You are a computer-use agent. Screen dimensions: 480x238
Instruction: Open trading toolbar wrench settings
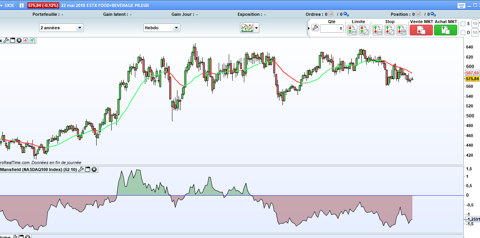[x=315, y=28]
